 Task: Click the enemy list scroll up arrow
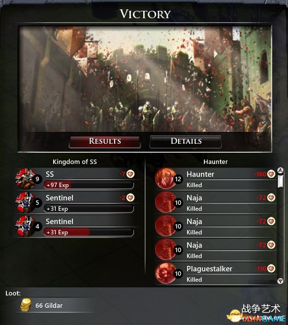(280, 170)
